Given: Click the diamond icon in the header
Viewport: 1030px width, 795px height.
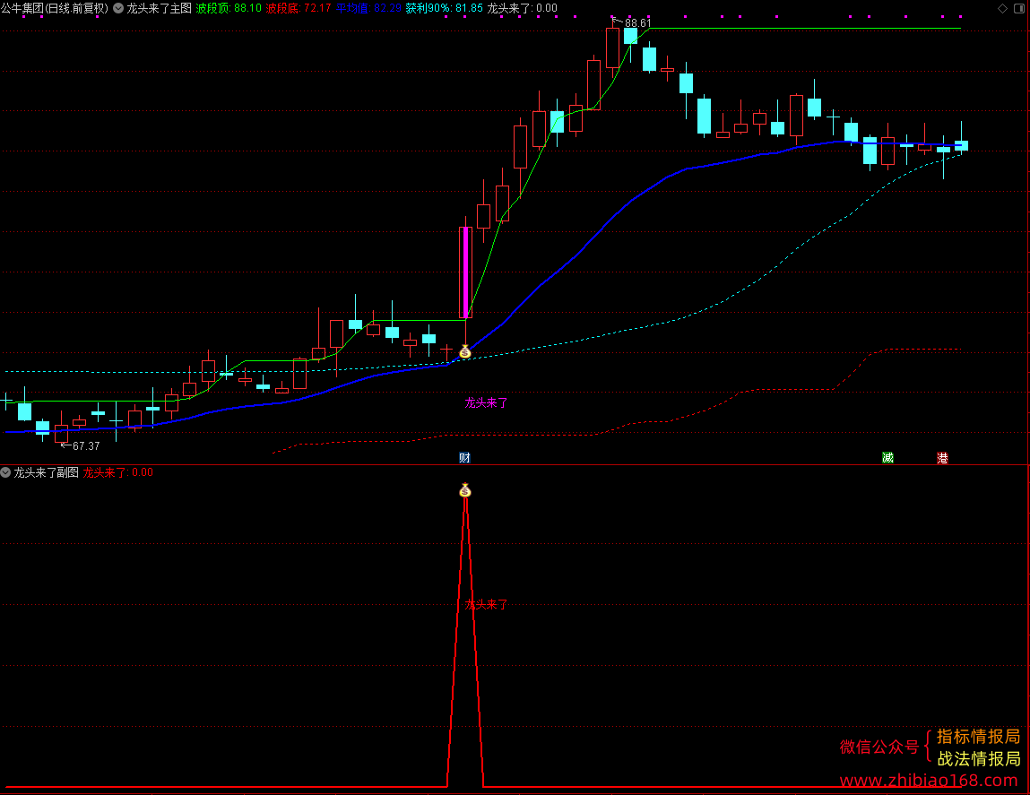Looking at the screenshot, I should (x=1002, y=8).
